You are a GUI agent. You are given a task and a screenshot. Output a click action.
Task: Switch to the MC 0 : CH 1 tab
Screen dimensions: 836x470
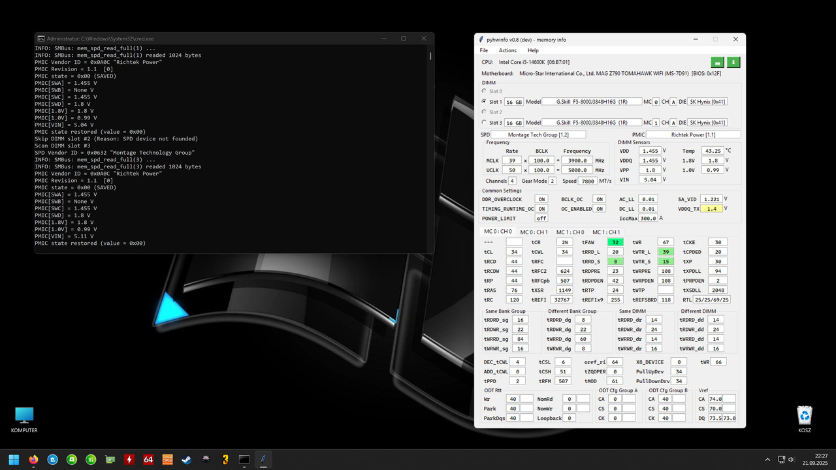pyautogui.click(x=534, y=232)
